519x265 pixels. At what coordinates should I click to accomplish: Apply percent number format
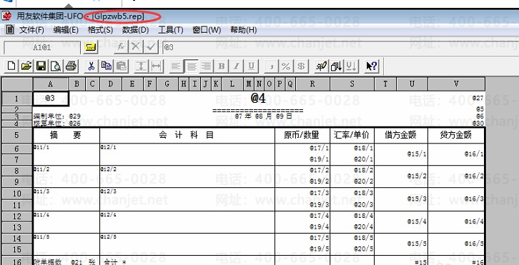tap(287, 66)
